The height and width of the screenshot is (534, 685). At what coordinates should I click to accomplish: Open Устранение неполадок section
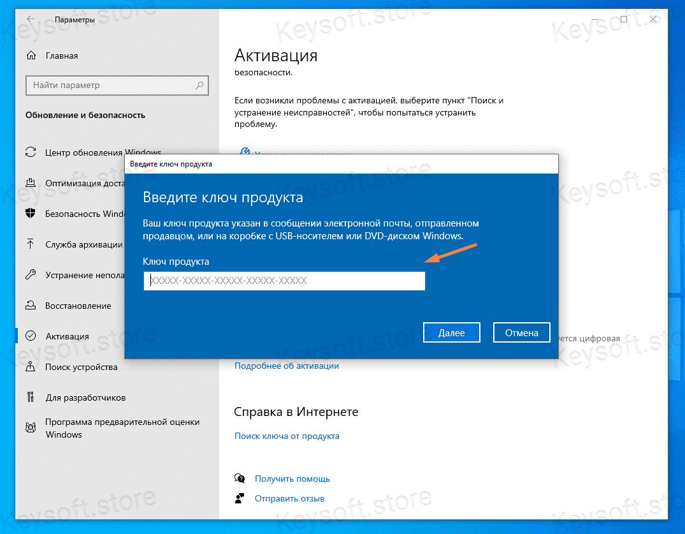85,275
